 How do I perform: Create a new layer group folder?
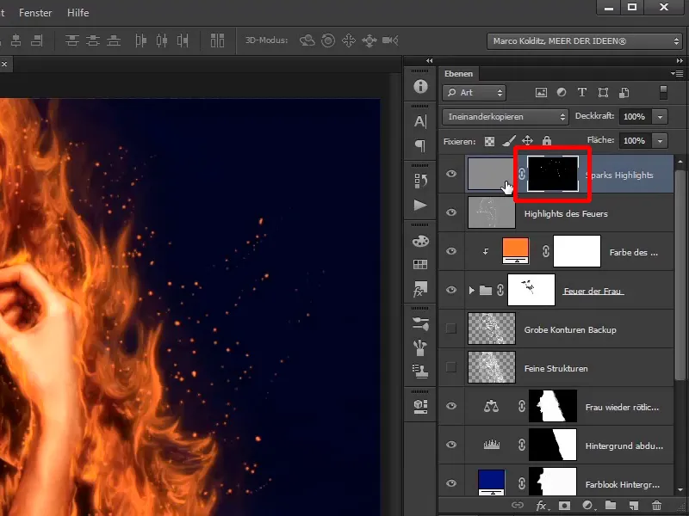click(x=611, y=506)
